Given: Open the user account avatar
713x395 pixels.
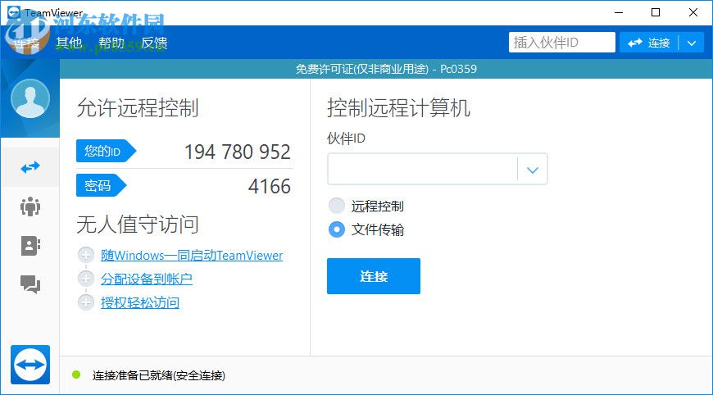Looking at the screenshot, I should [x=30, y=98].
